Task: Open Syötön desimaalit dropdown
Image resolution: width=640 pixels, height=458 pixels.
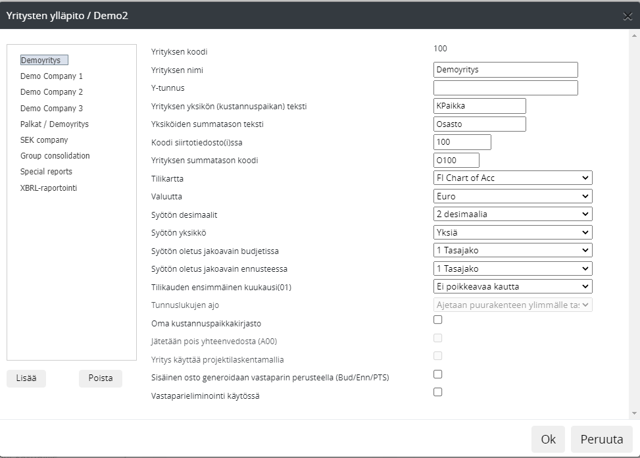Action: point(513,214)
